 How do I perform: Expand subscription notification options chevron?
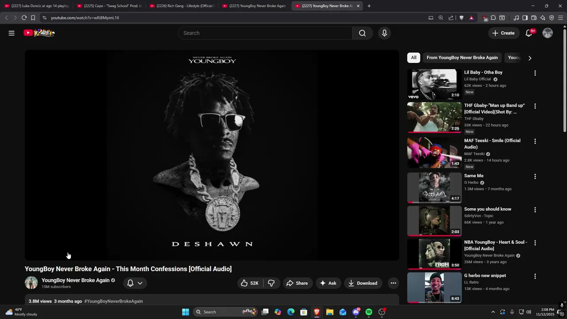[x=140, y=283]
